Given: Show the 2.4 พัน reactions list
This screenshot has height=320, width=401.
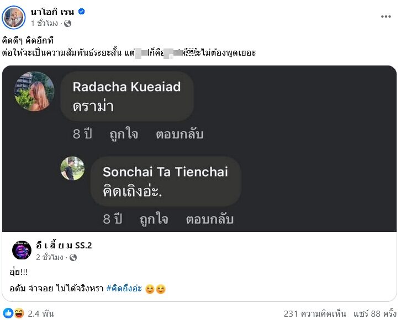Looking at the screenshot, I should [x=41, y=313].
